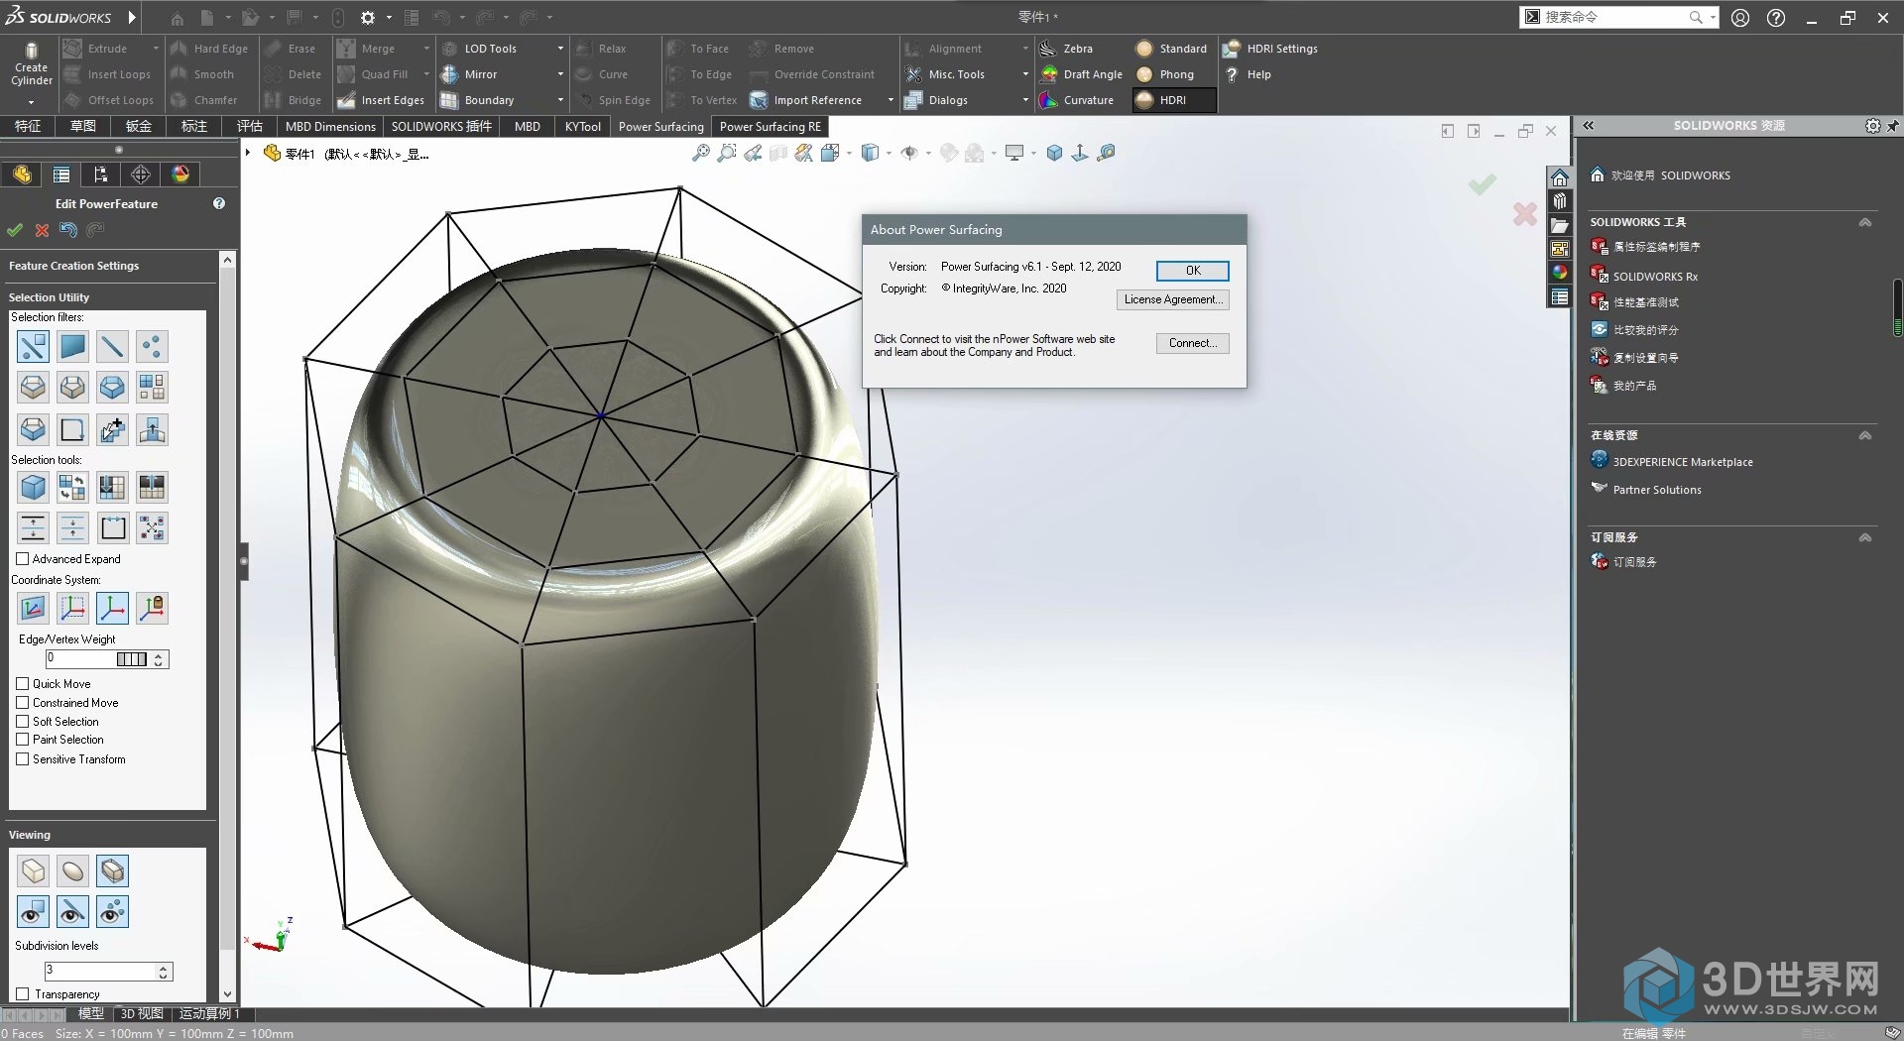Toggle the Transparency checkbox
1904x1041 pixels.
click(23, 994)
